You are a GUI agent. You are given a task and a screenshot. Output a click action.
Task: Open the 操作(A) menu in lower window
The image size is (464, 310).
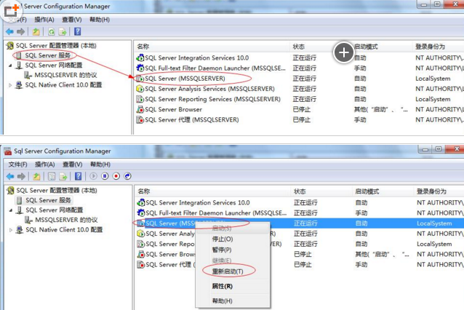[x=44, y=164]
